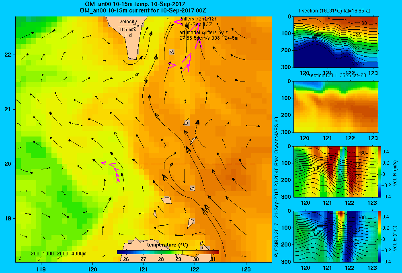
Task: Click the 'err model drifters nv z' text
Action: point(203,33)
